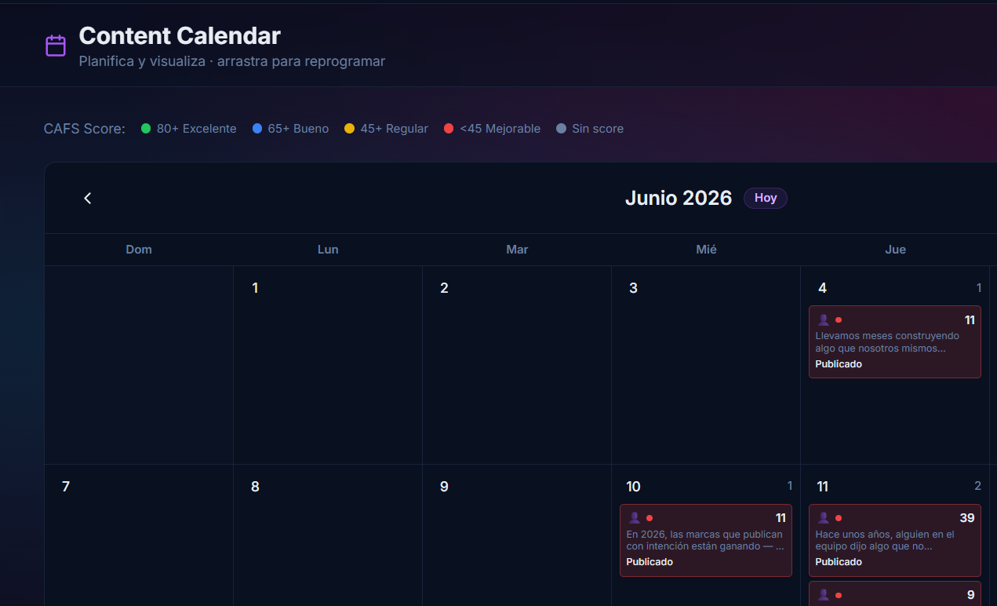Select day 7 in the calendar
The height and width of the screenshot is (606, 997).
[66, 487]
